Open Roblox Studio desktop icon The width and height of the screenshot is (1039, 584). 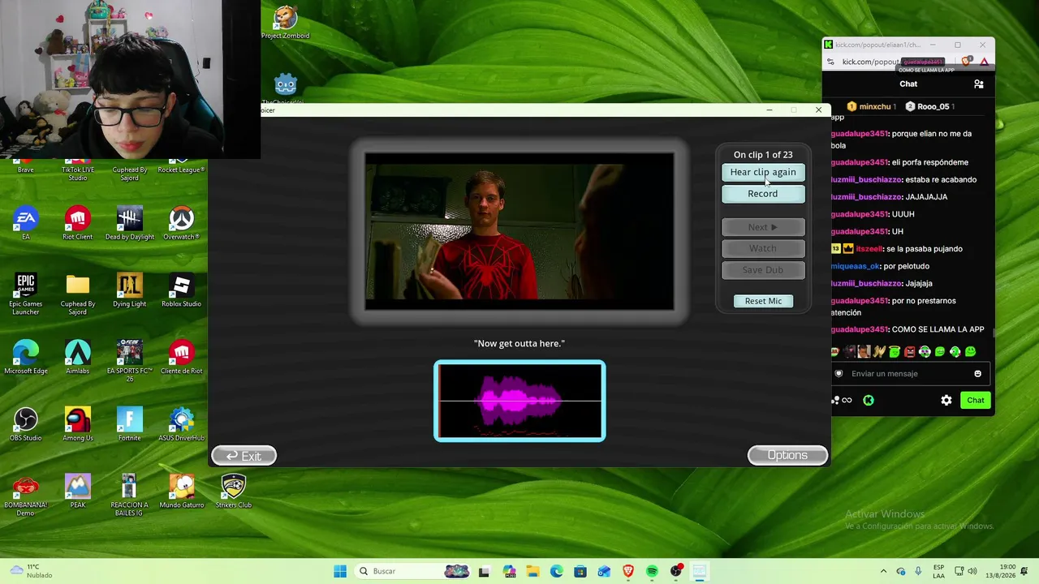(x=181, y=290)
